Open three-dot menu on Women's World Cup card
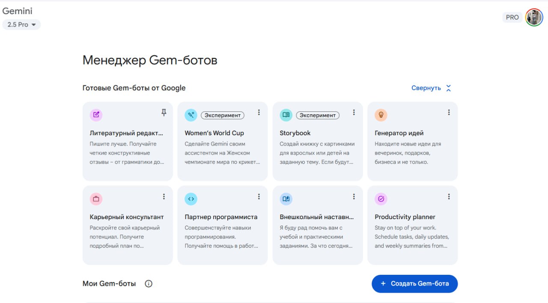Viewport: 548px width, 303px height. [x=259, y=113]
